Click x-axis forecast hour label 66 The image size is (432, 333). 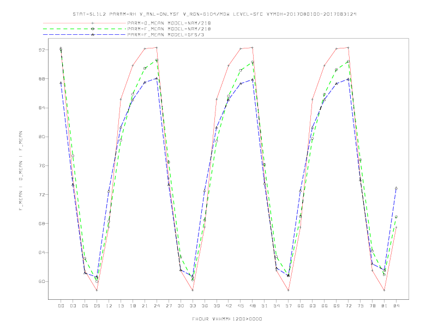[x=325, y=306]
